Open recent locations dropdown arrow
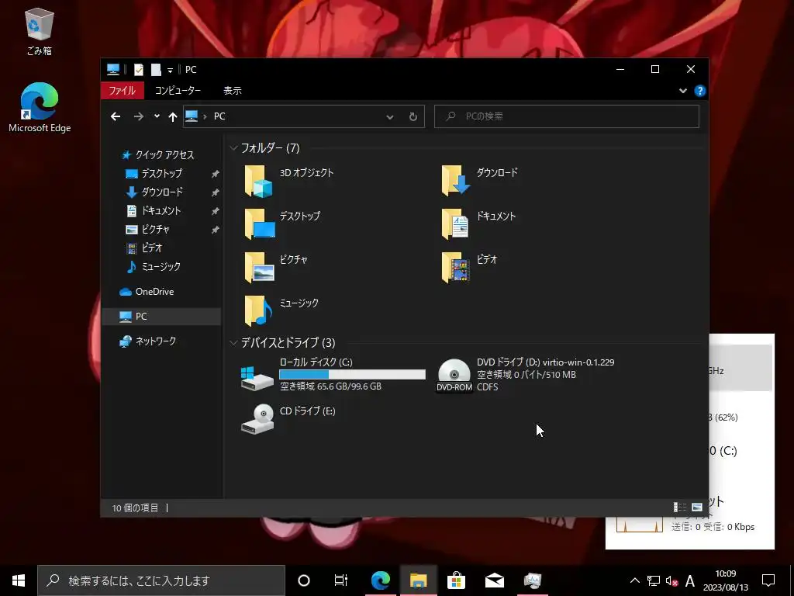 point(157,116)
